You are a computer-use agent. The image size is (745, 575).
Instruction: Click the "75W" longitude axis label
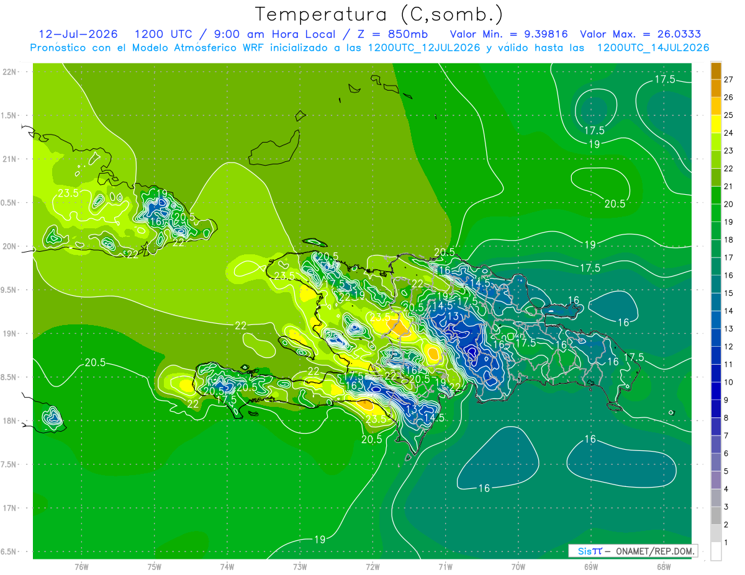tap(155, 567)
